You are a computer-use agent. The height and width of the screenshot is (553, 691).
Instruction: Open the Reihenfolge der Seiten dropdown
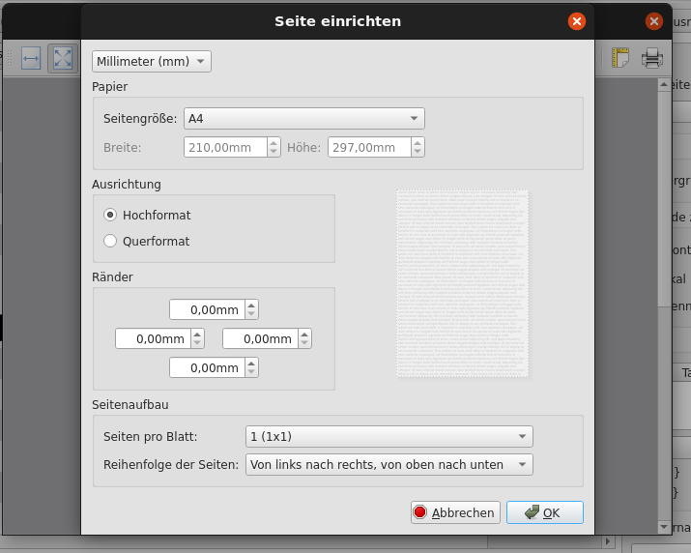pyautogui.click(x=389, y=464)
